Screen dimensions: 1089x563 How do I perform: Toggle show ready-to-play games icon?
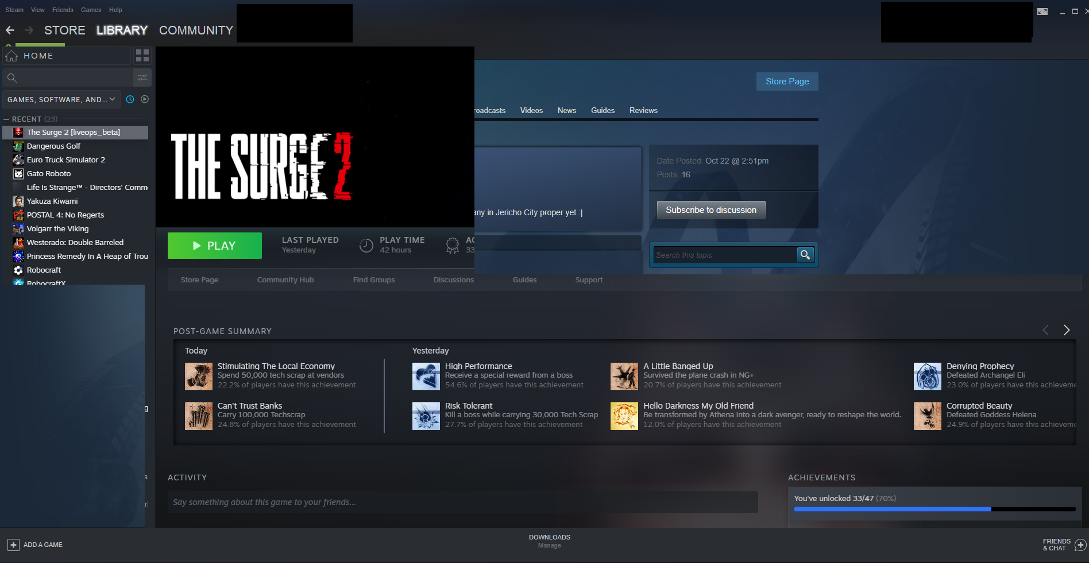145,99
